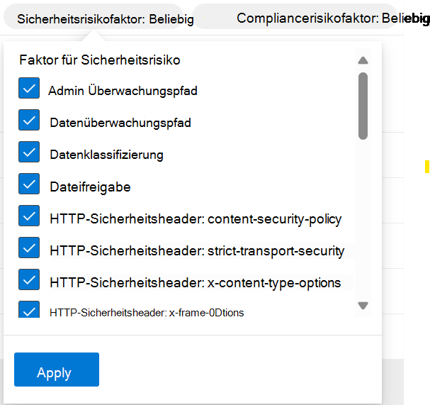Click the scrollbar thumb of the factor list
Viewport: 430px width, 405px height.
point(363,105)
